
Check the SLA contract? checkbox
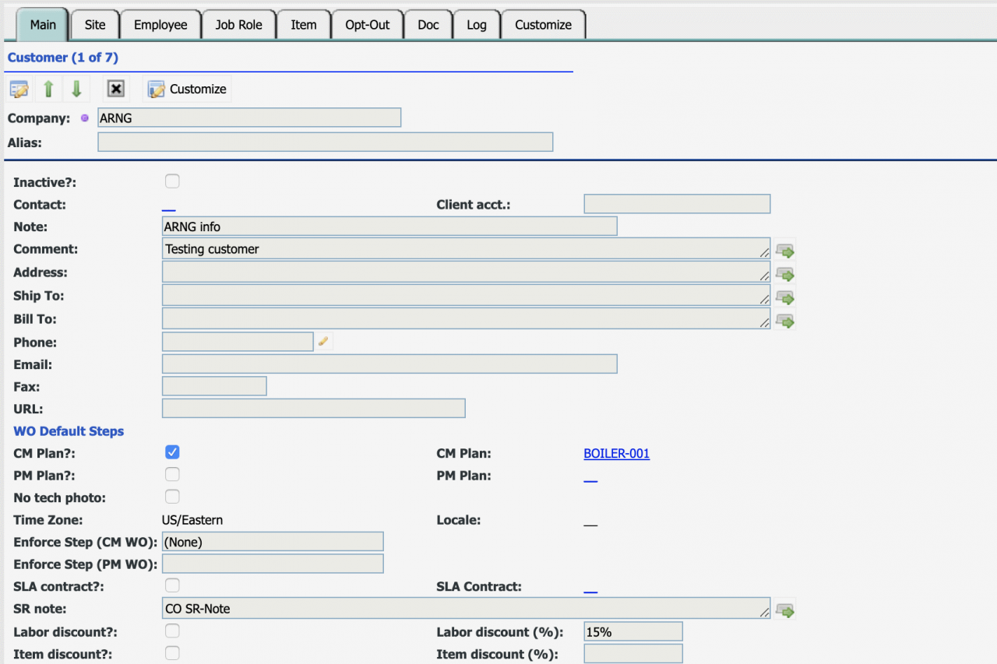click(x=172, y=585)
